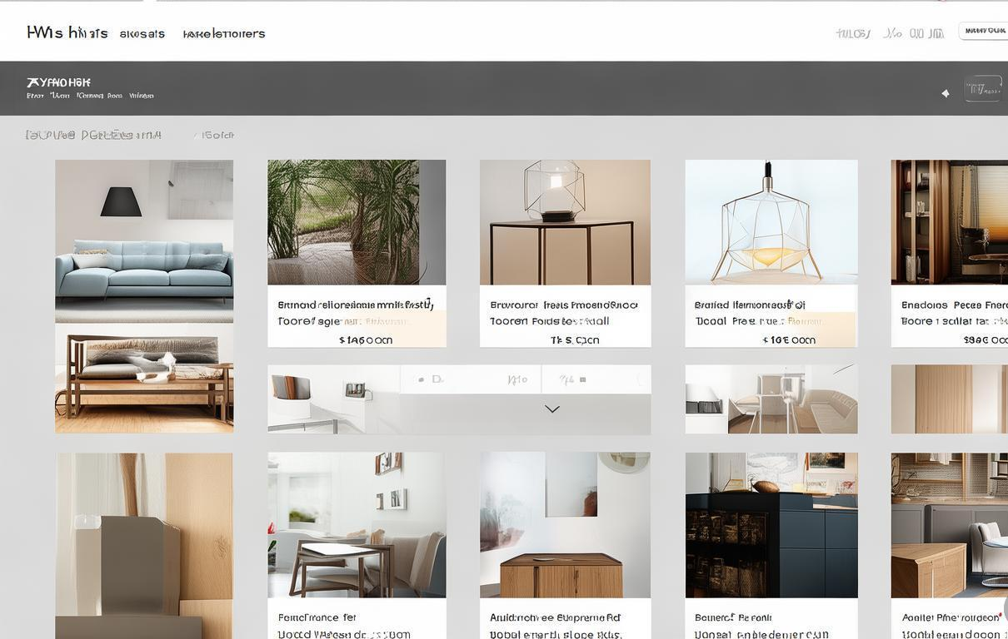Open the blue sofa product thumbnail
Image resolution: width=1008 pixels, height=639 pixels.
point(144,241)
